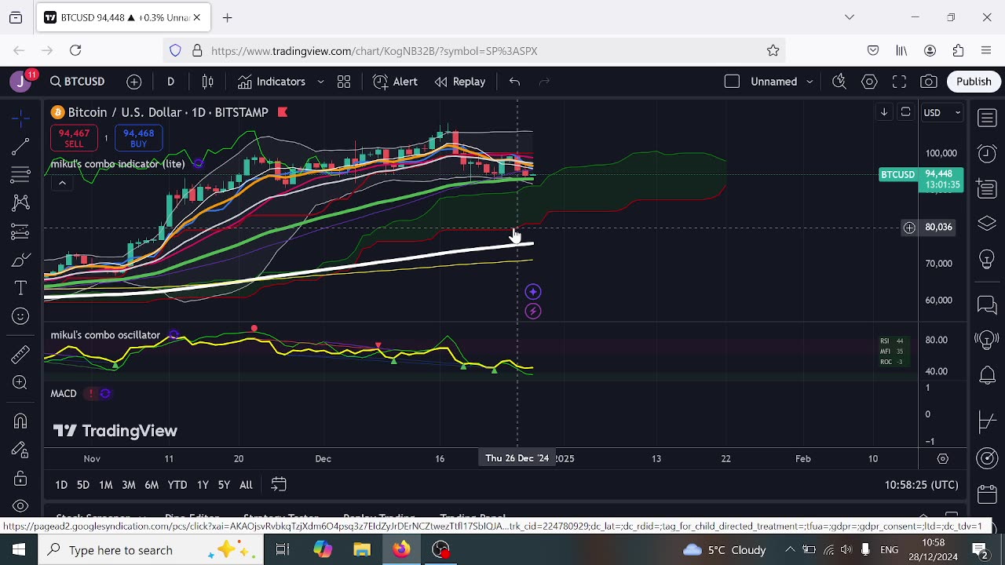Screen dimensions: 1005x565
Task: Open the D time interval selector
Action: click(170, 82)
